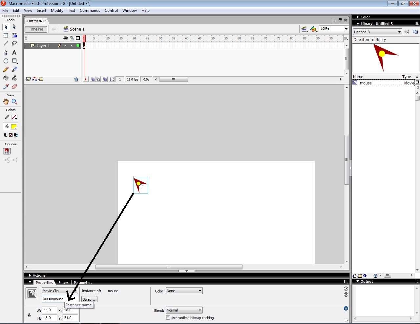Viewport: 420px width, 324px height.
Task: Select the Line tool
Action: [x=6, y=43]
